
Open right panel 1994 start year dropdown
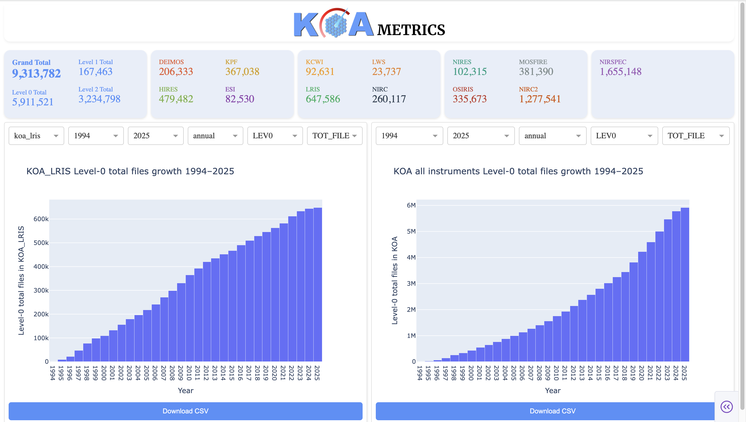point(409,136)
